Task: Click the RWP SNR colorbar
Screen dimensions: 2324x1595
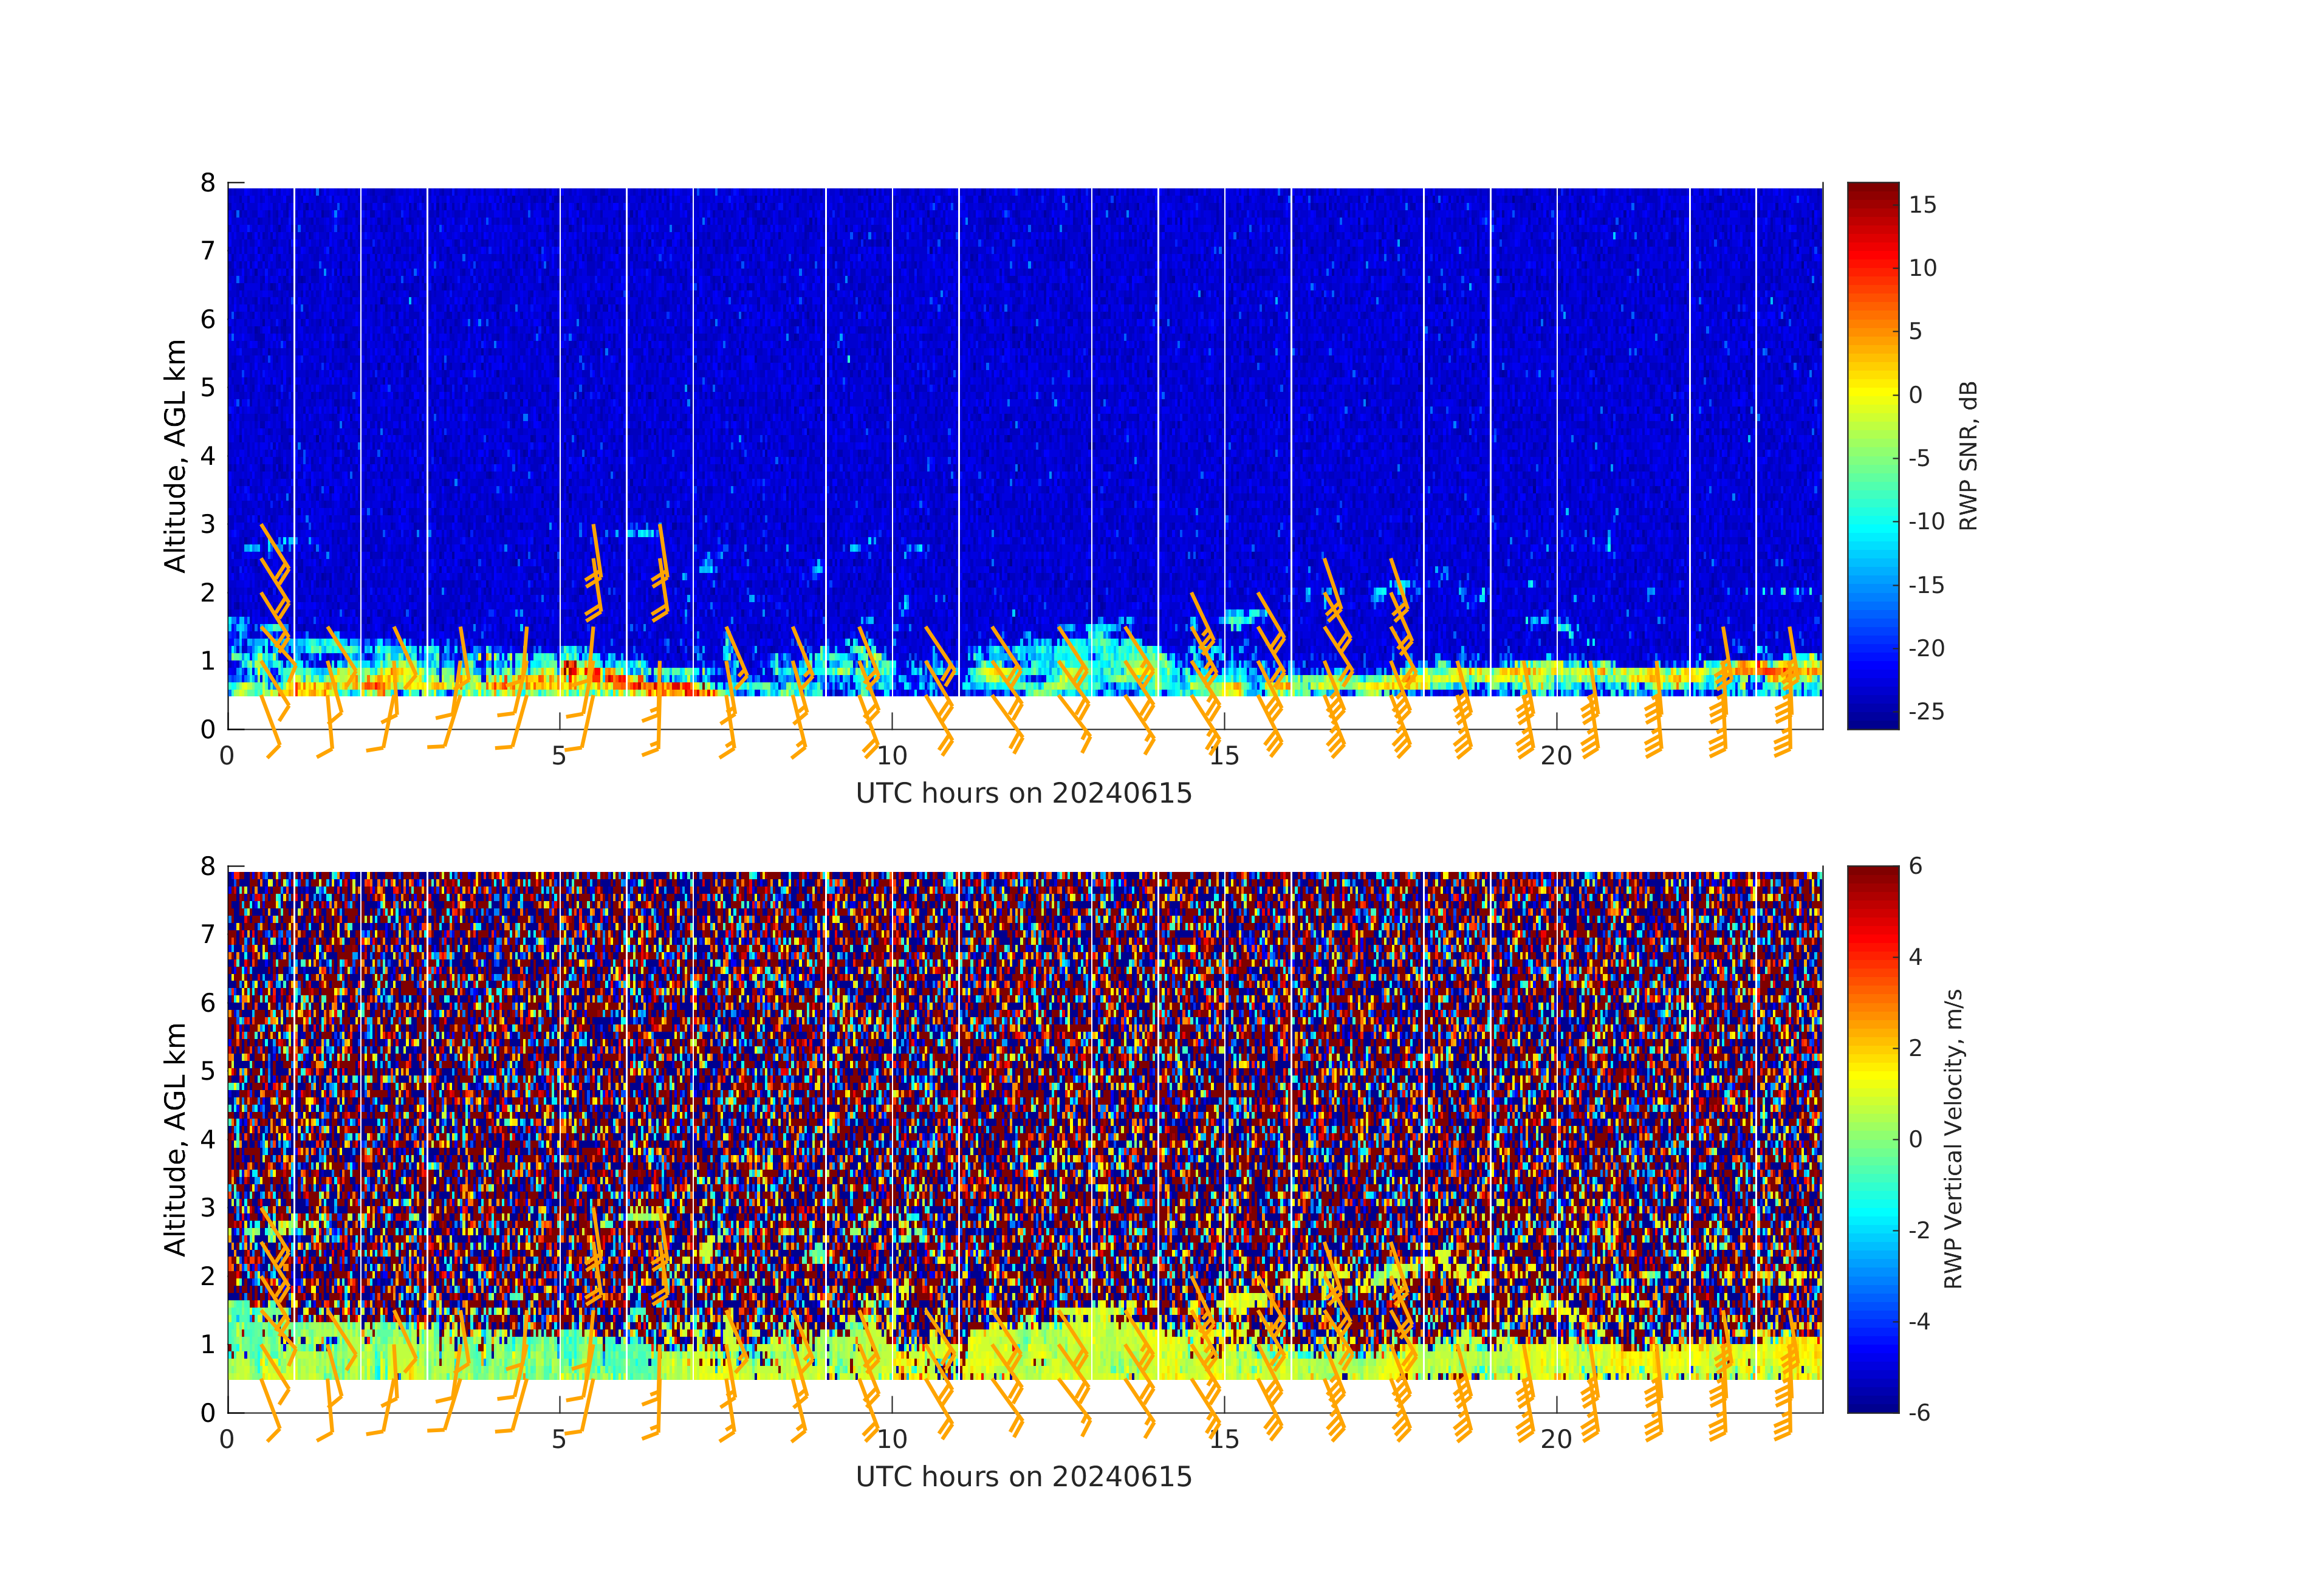Action: point(1872,455)
